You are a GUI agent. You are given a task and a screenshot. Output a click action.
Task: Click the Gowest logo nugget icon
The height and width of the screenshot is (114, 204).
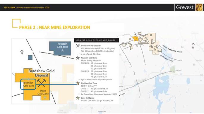(x=199, y=7)
